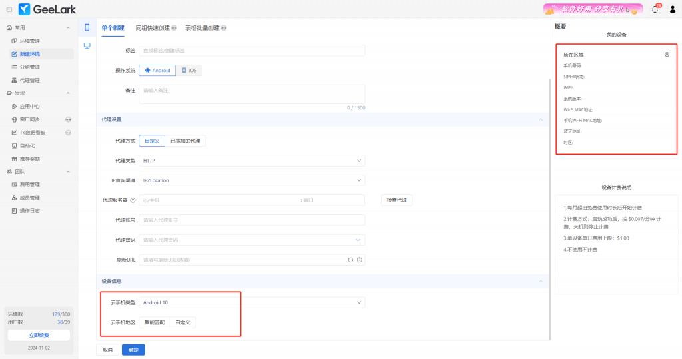The image size is (682, 359).
Task: Switch to desktop monitor device type icon
Action: tap(87, 45)
